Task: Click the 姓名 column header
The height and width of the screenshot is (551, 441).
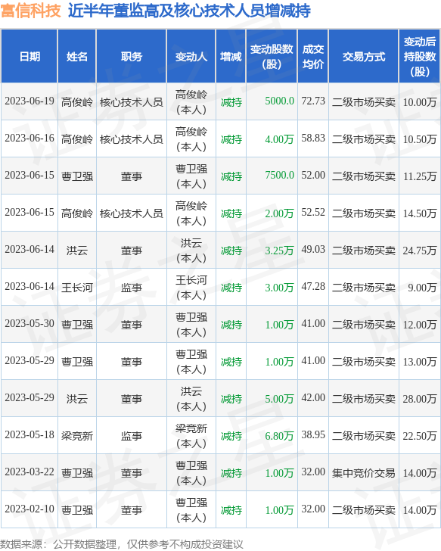Action: click(x=77, y=56)
